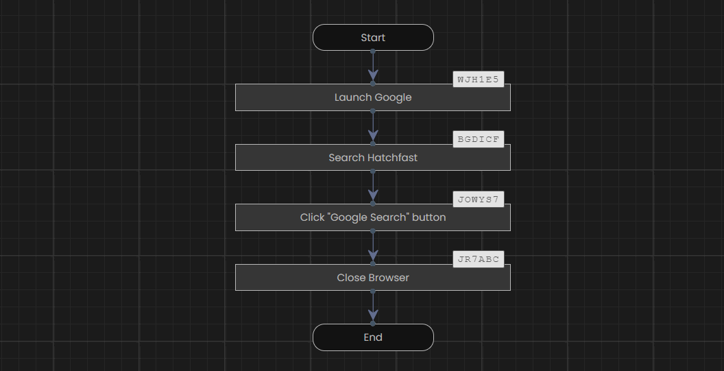The width and height of the screenshot is (724, 371).
Task: Click the Start node's output connector dot
Action: [x=373, y=51]
